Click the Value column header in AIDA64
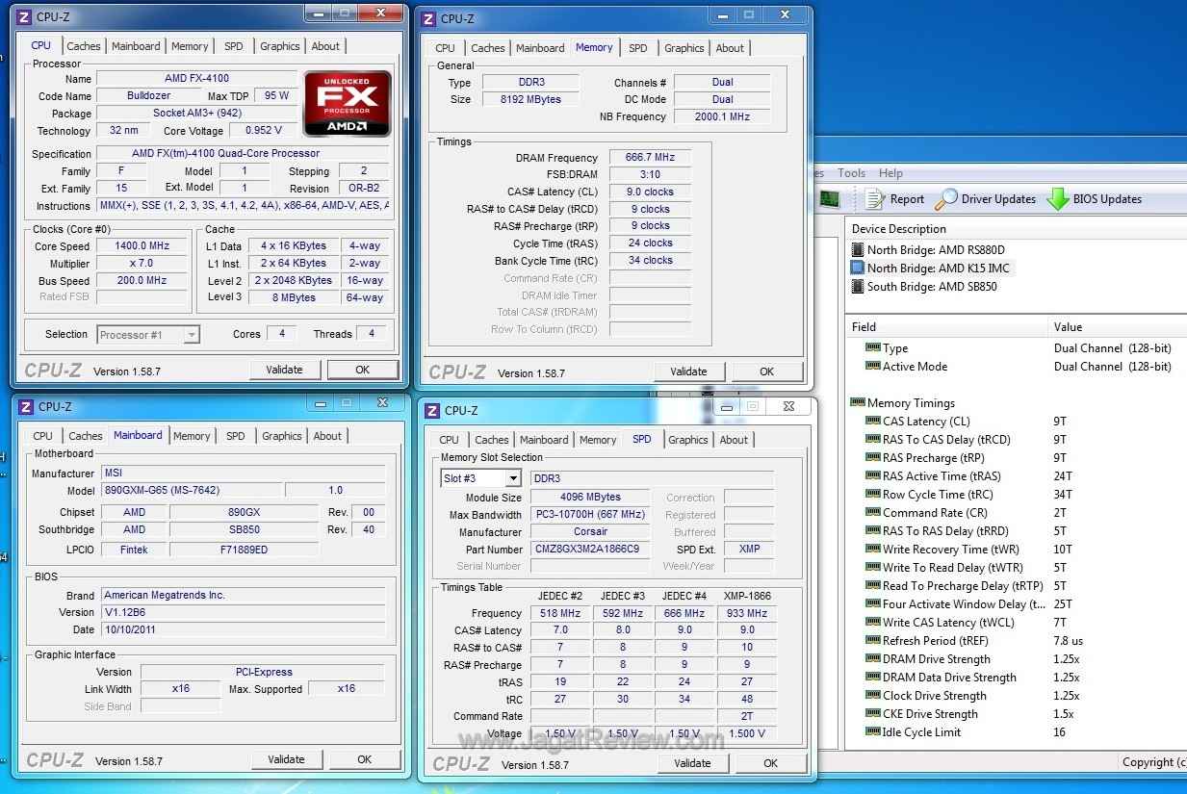This screenshot has height=794, width=1187. [x=1118, y=327]
